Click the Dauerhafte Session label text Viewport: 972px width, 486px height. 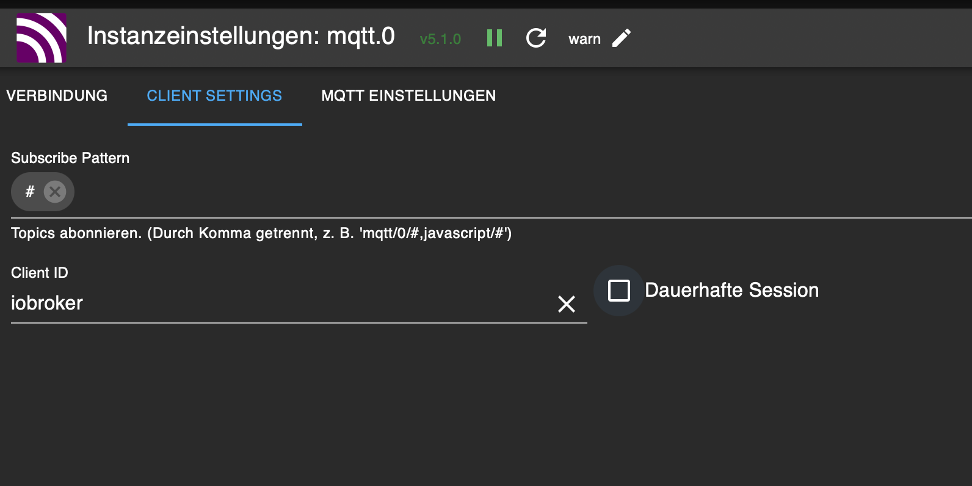731,291
